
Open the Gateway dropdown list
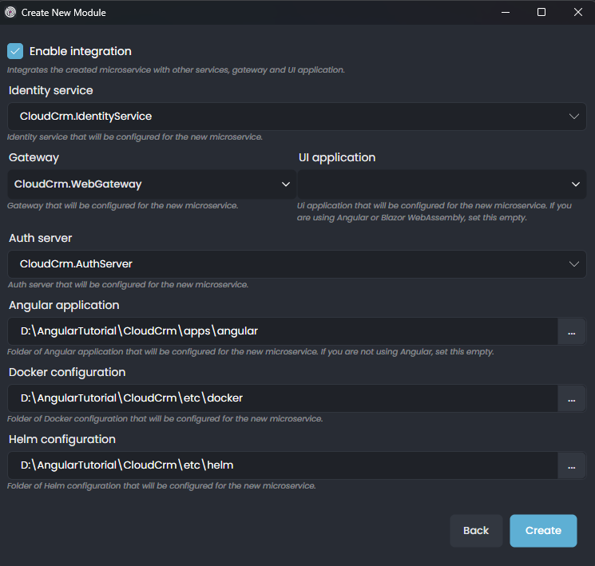pyautogui.click(x=287, y=184)
